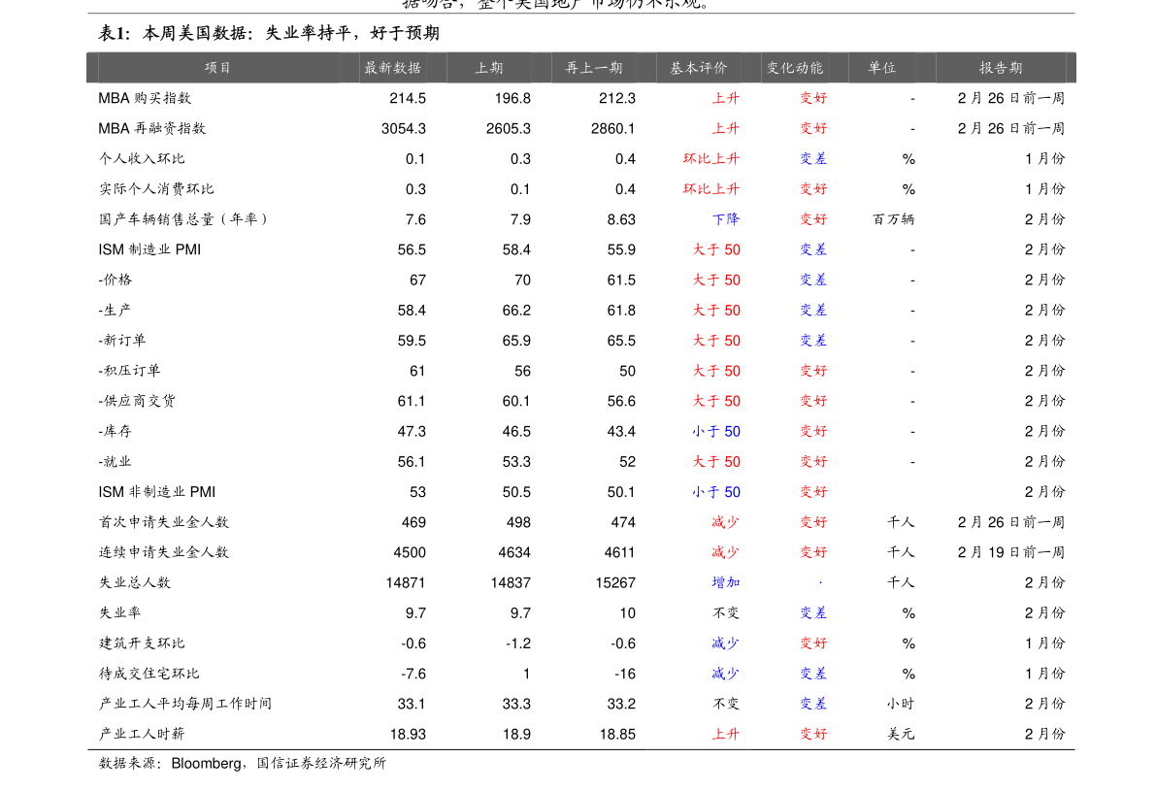Click 国信证券经济研究所 in the footer
This screenshot has height=791, width=1156.
pyautogui.click(x=321, y=764)
